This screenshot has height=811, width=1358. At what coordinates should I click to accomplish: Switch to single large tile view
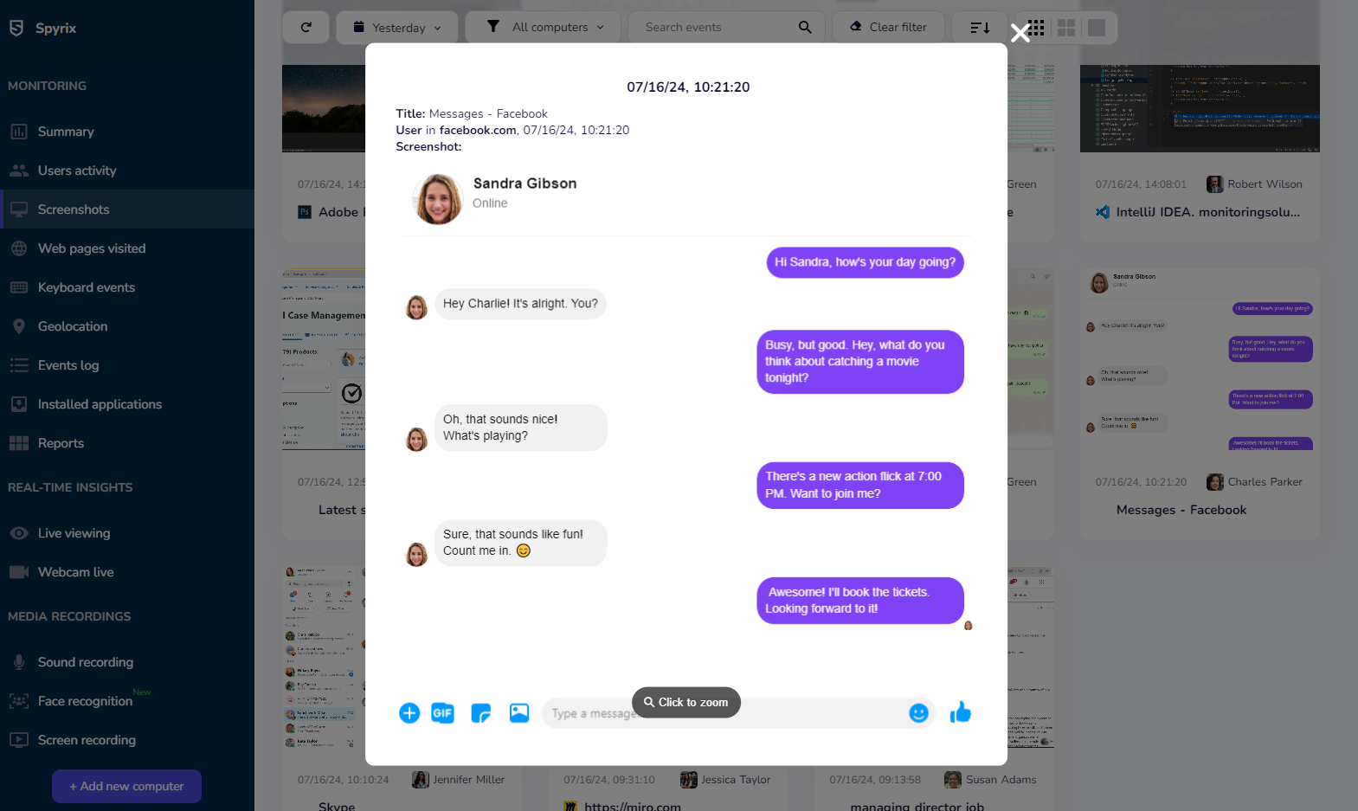point(1097,28)
